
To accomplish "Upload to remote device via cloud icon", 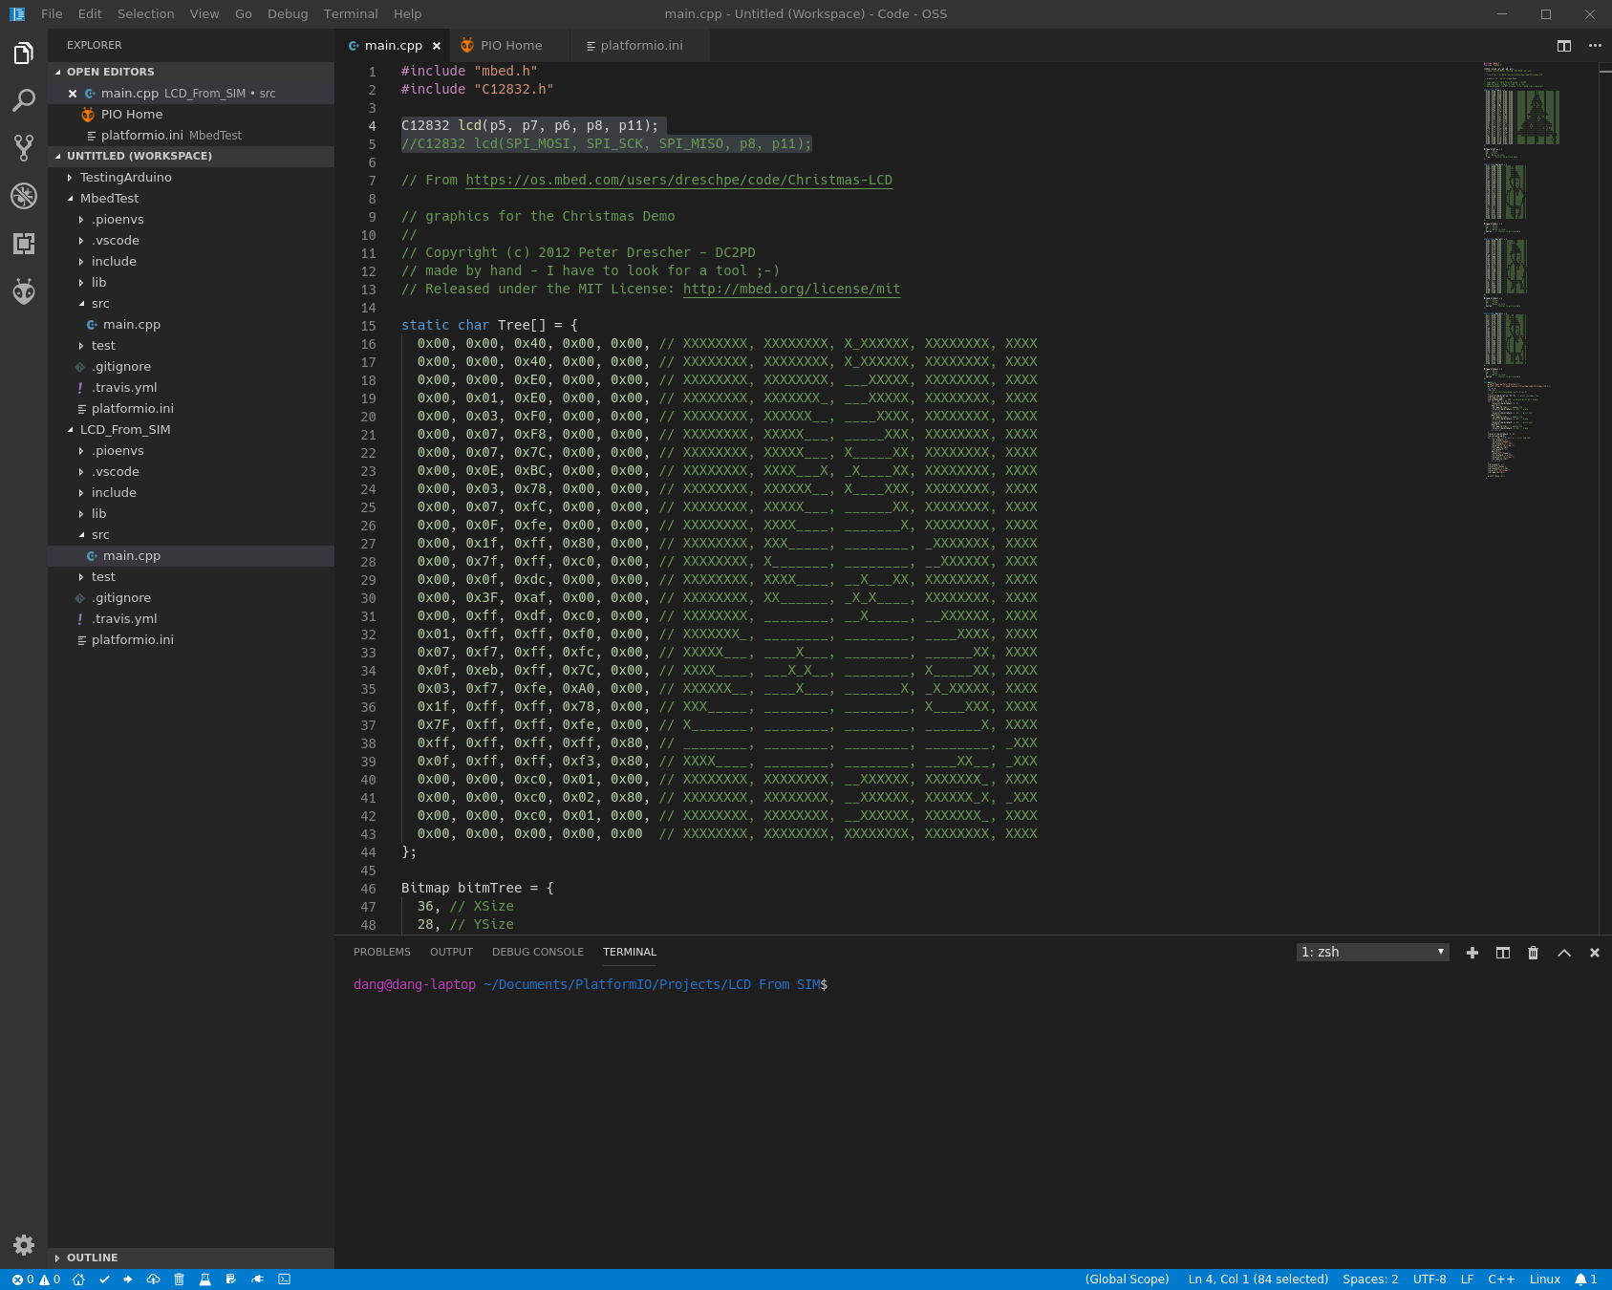I will (x=153, y=1279).
